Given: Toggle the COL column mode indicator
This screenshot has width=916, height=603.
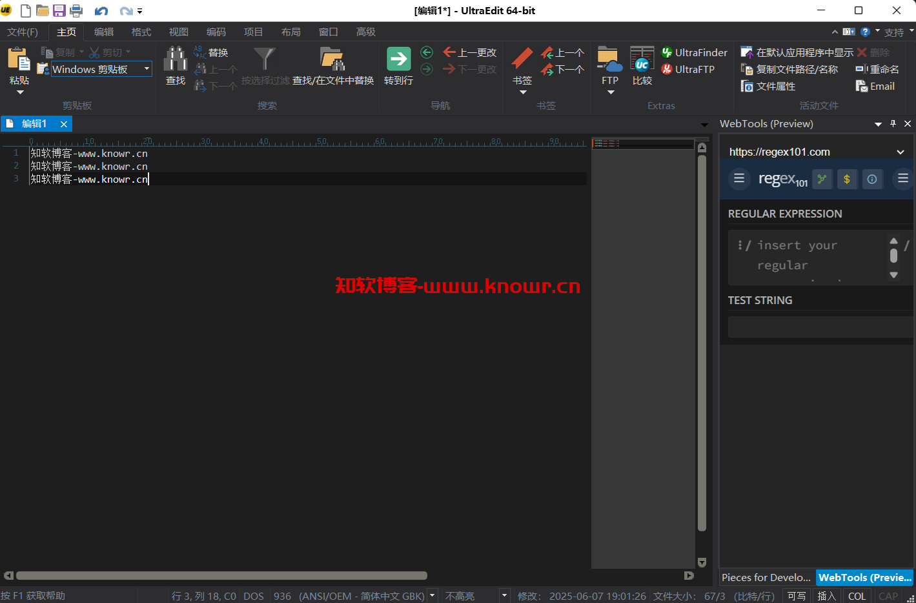Looking at the screenshot, I should click(x=857, y=596).
